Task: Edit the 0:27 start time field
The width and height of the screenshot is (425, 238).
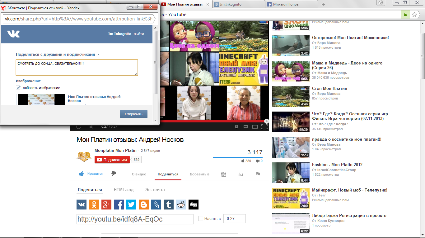Action: tap(235, 218)
